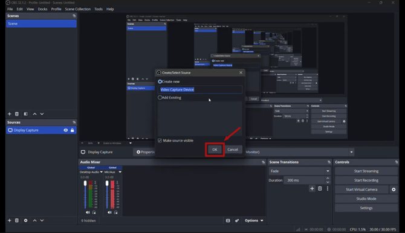Select the Scene item in Scenes list
Screen dimensions: 405x233
[41, 24]
